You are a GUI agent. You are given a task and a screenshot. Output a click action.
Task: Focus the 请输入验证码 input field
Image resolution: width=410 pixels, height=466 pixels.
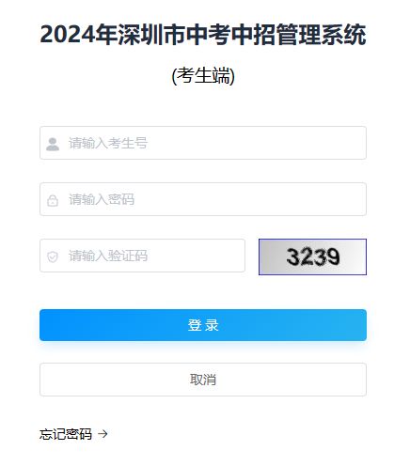point(142,256)
